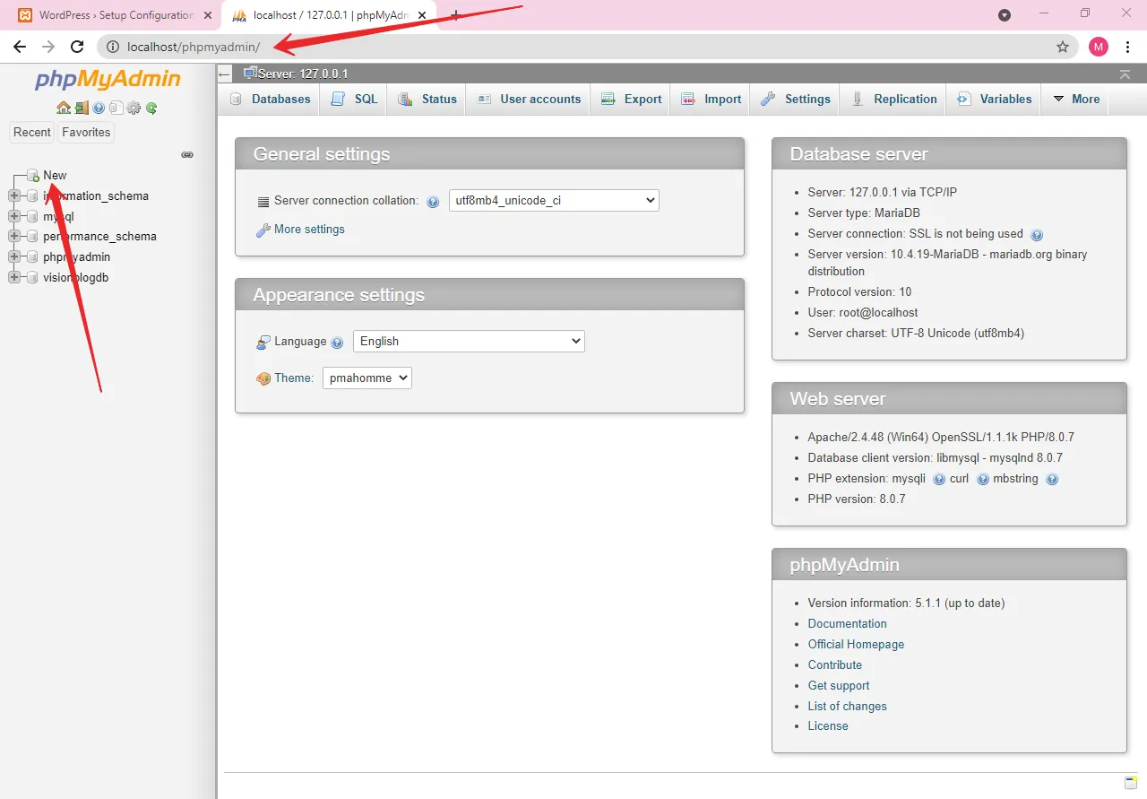Click the New database cylinder icon
The height and width of the screenshot is (799, 1147).
pyautogui.click(x=33, y=175)
